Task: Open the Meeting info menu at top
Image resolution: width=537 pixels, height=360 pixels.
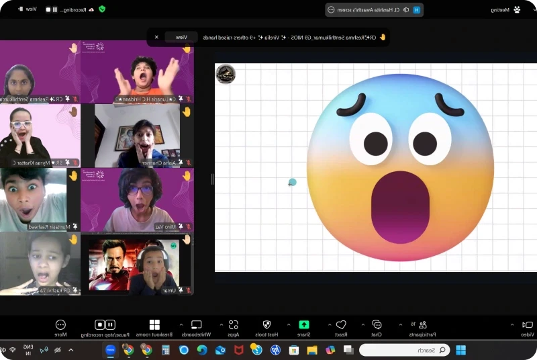Action: pos(503,9)
